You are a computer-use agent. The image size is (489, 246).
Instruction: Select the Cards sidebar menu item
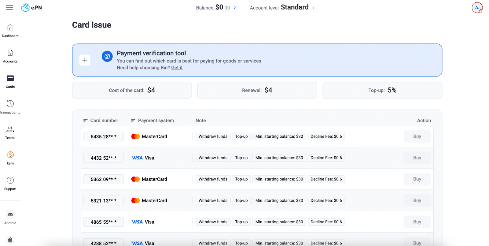tap(10, 81)
